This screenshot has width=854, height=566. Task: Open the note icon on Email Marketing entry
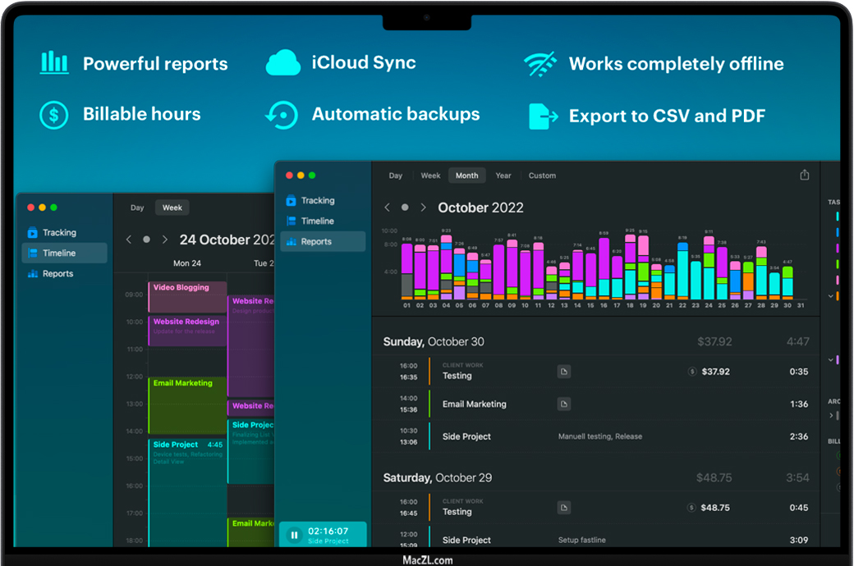click(563, 404)
